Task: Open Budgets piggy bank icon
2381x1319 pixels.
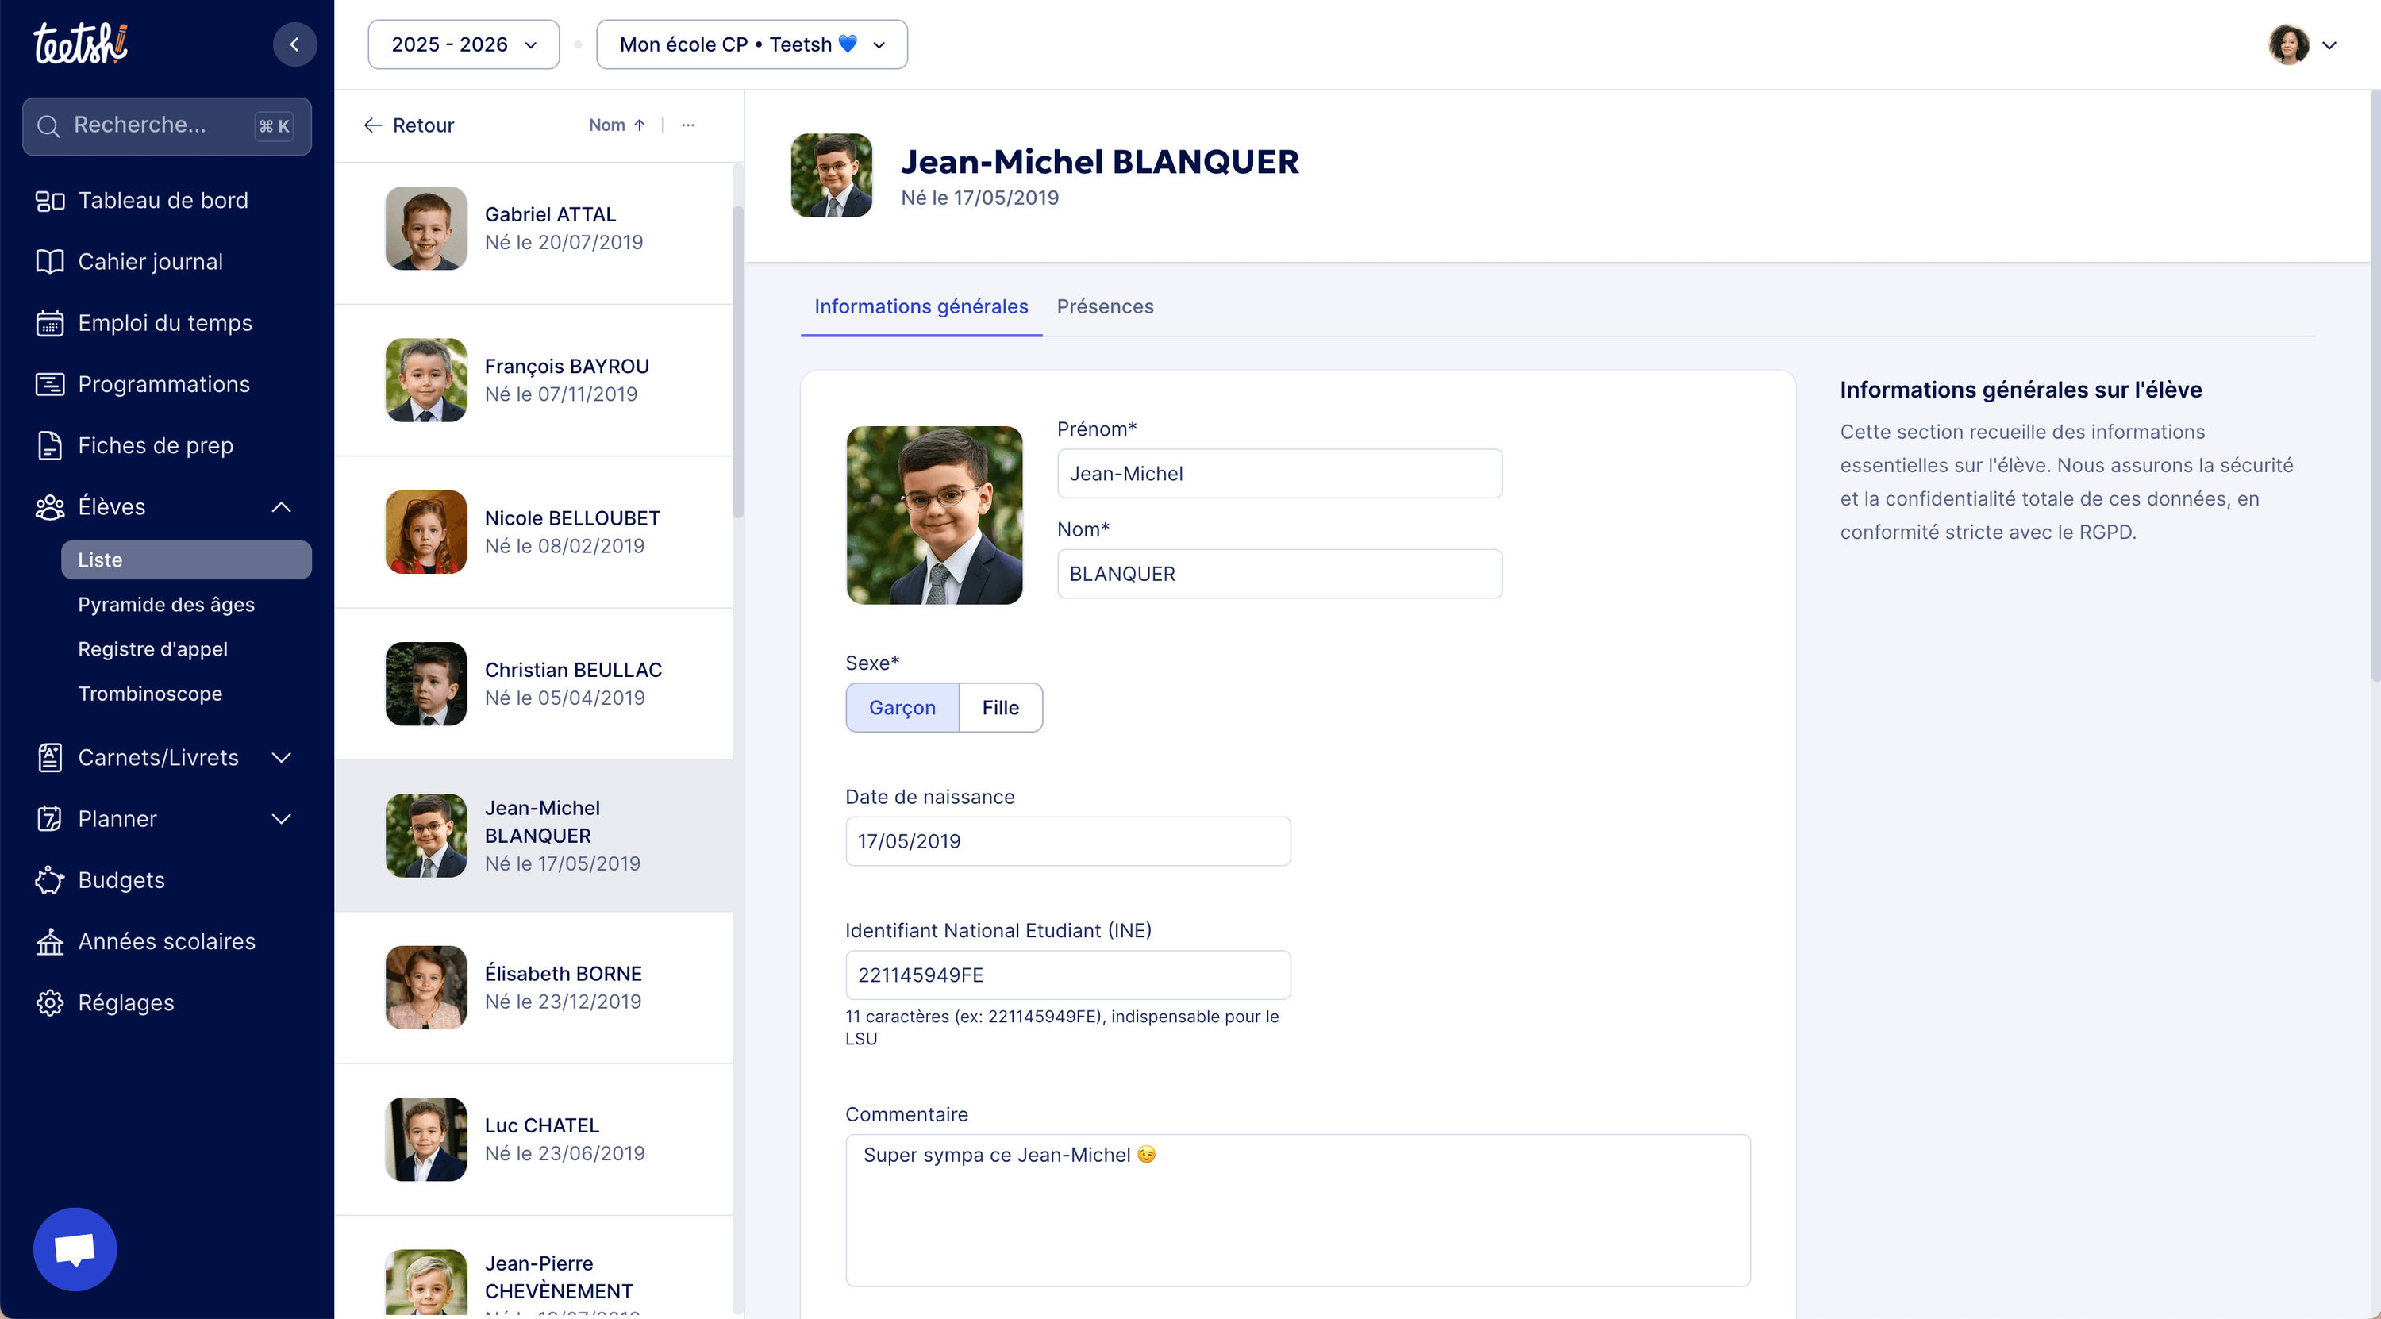Action: click(50, 880)
